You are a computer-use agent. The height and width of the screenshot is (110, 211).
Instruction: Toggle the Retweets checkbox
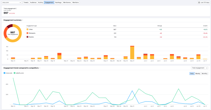click(x=27, y=33)
